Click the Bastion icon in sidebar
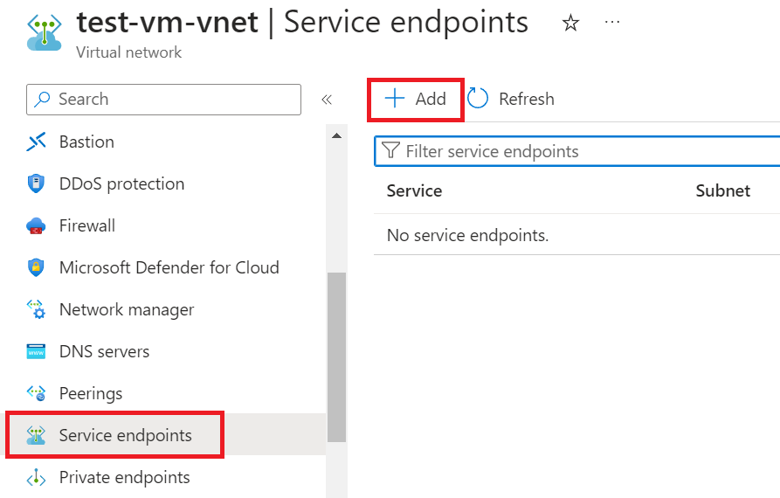The width and height of the screenshot is (780, 498). pos(36,142)
